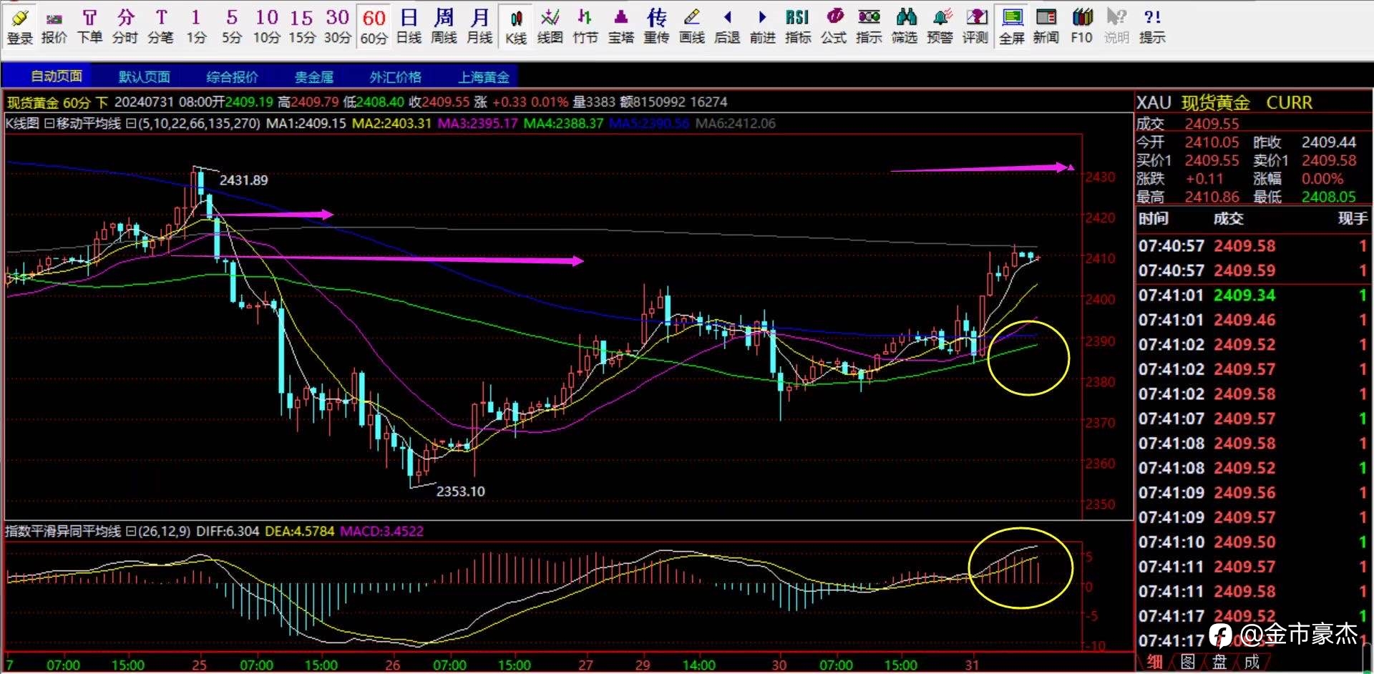Toggle the 全屏 full screen mode

(x=1011, y=26)
